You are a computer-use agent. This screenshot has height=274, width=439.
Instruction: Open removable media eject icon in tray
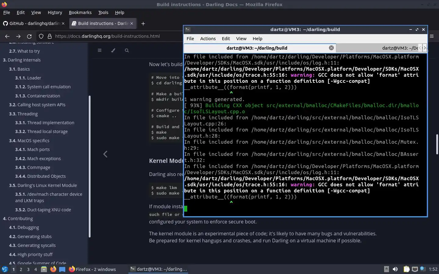(386, 269)
